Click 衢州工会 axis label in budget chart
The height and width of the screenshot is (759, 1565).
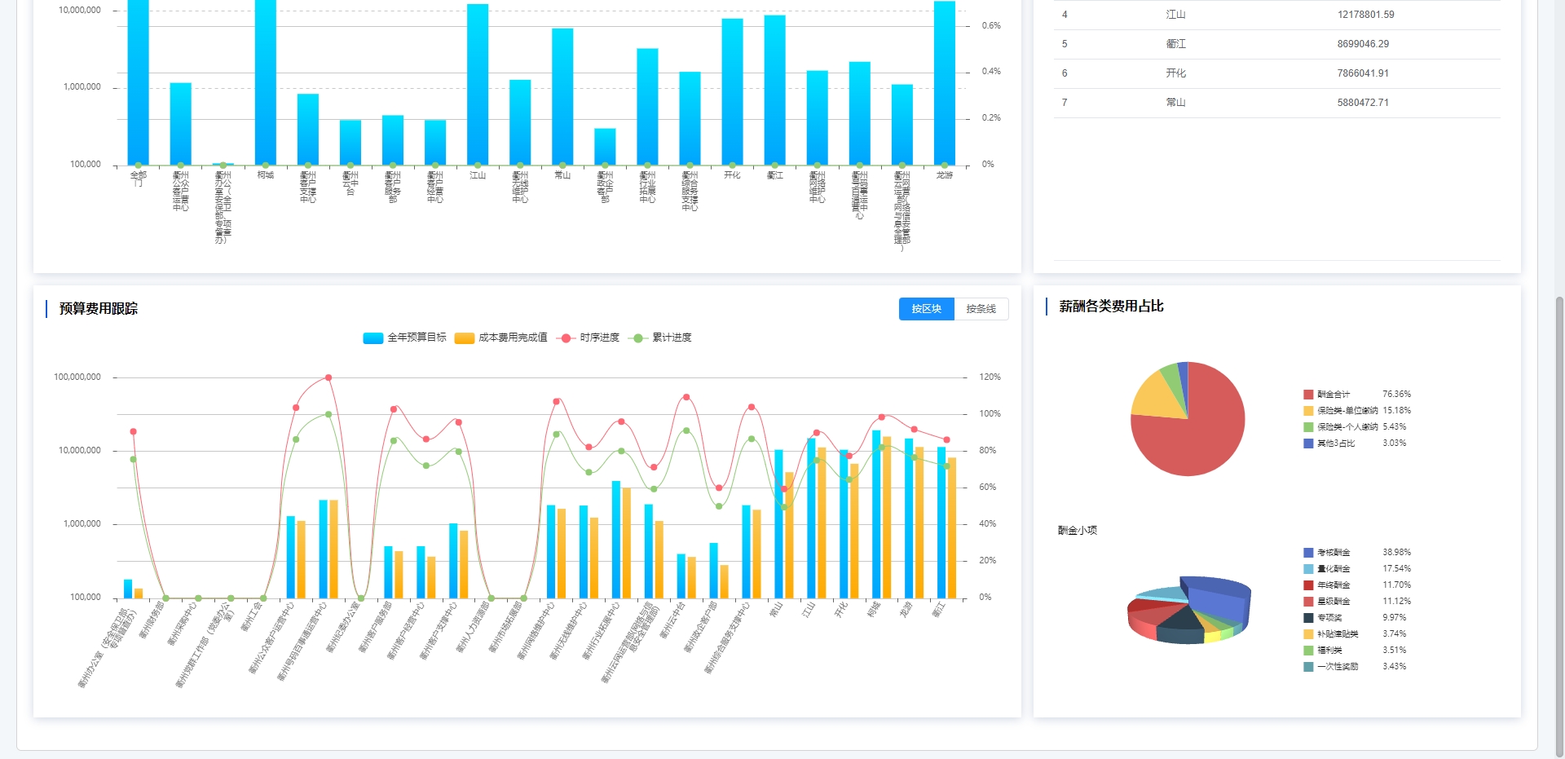tap(252, 617)
